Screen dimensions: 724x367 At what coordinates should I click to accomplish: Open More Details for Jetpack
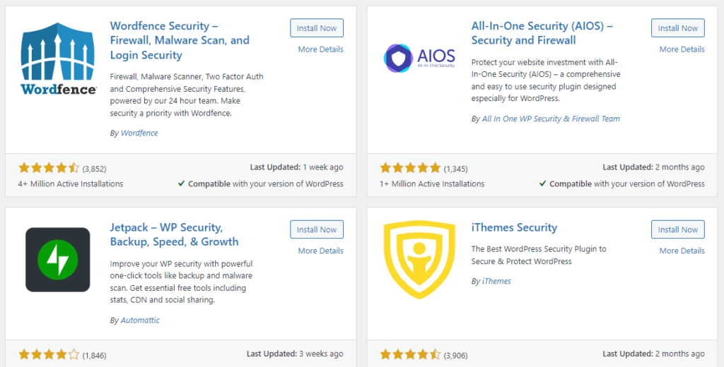320,251
